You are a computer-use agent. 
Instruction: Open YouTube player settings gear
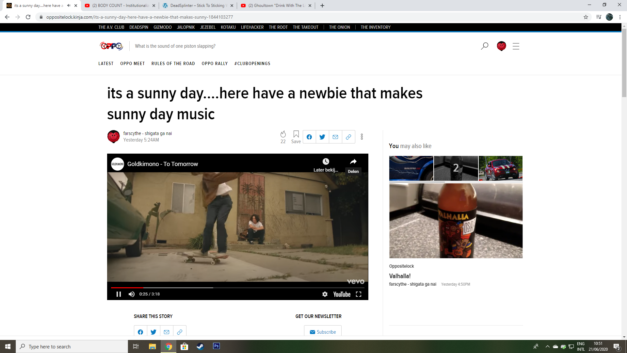(x=325, y=294)
